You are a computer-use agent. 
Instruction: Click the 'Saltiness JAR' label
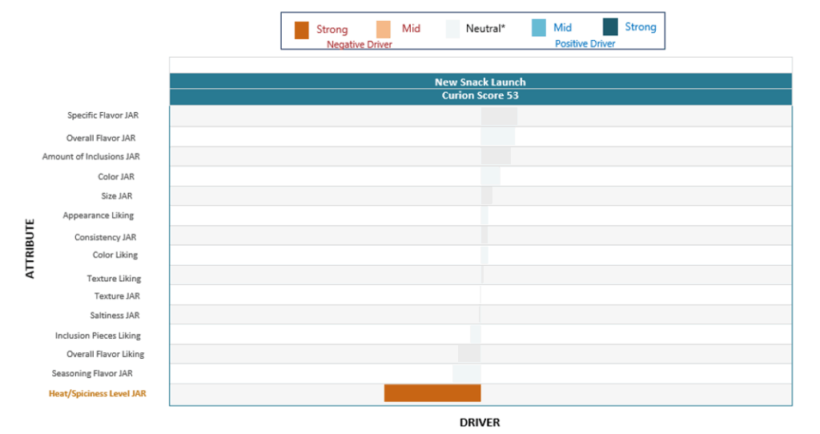coord(115,315)
